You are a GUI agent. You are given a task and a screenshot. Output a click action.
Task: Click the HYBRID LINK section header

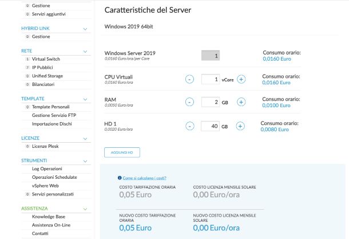35,29
